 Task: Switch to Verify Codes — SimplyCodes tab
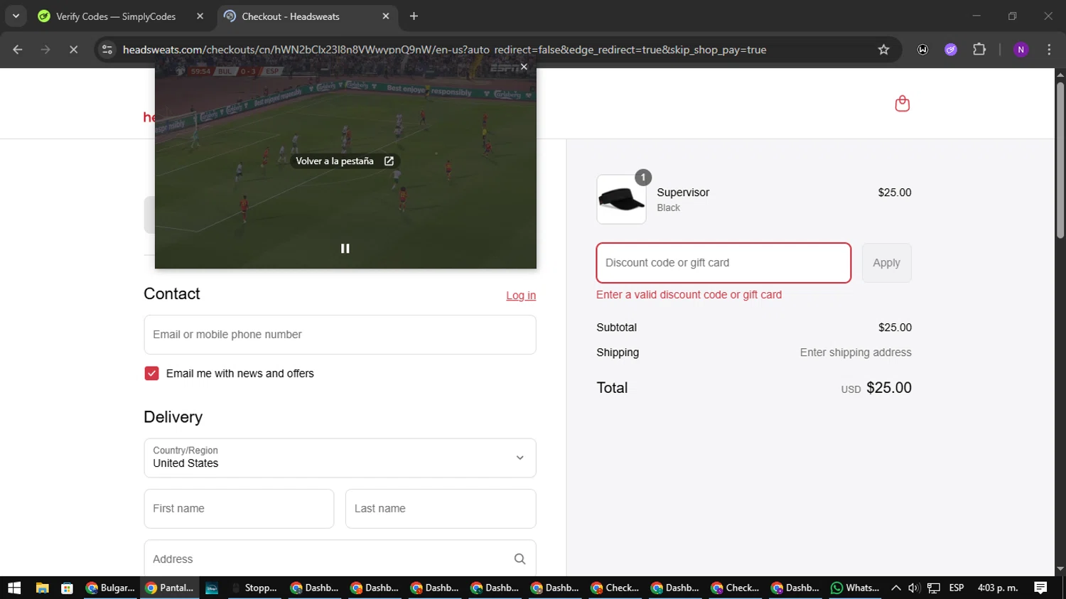116,16
